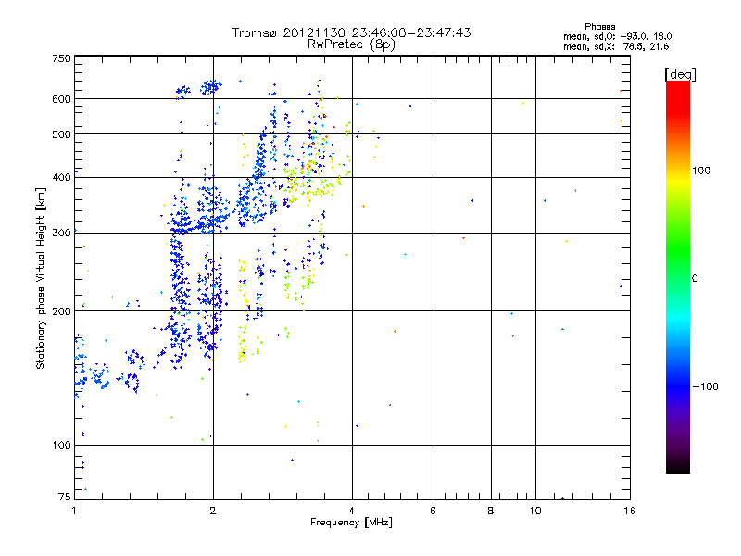Image resolution: width=741 pixels, height=556 pixels.
Task: Click the y-axis tick label "750"
Action: [61, 58]
